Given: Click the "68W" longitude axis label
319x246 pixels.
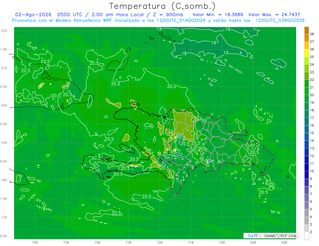Looking at the screenshot, I should tap(284, 242).
